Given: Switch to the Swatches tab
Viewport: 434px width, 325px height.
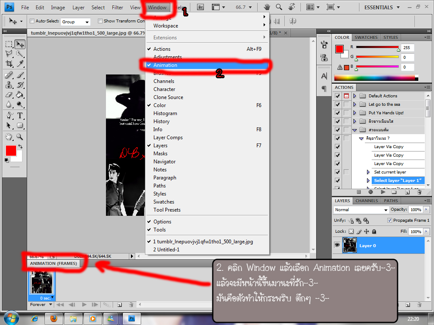Looking at the screenshot, I should [366, 37].
